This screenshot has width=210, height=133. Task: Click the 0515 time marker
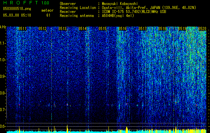click(102, 29)
